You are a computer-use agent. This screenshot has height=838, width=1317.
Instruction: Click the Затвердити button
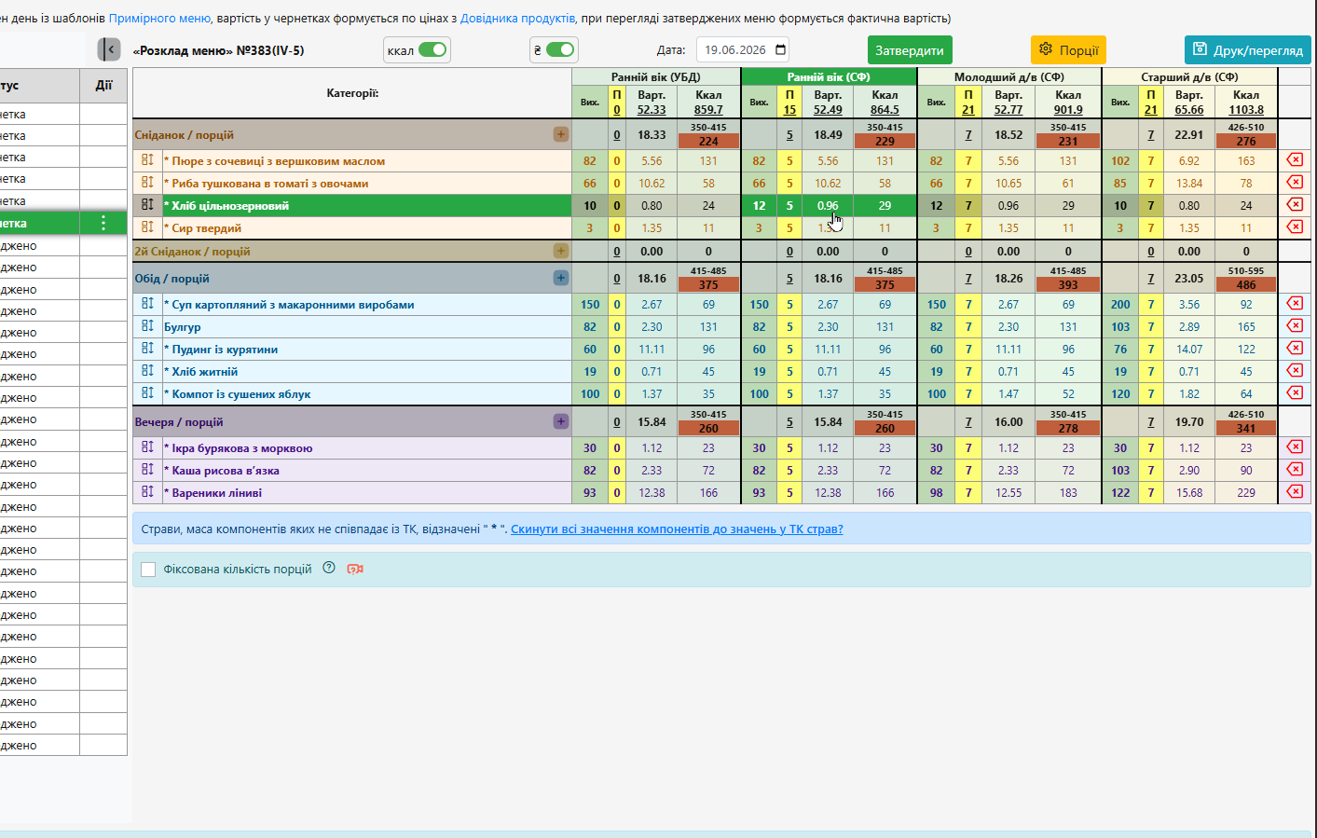pos(910,50)
